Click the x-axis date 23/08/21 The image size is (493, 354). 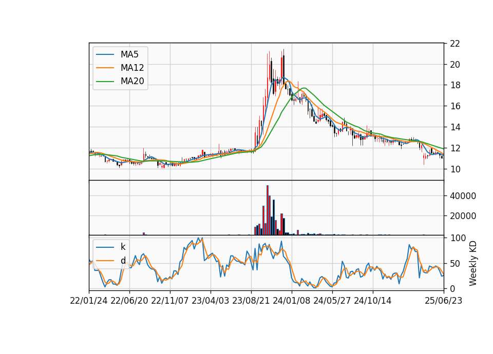(x=251, y=301)
